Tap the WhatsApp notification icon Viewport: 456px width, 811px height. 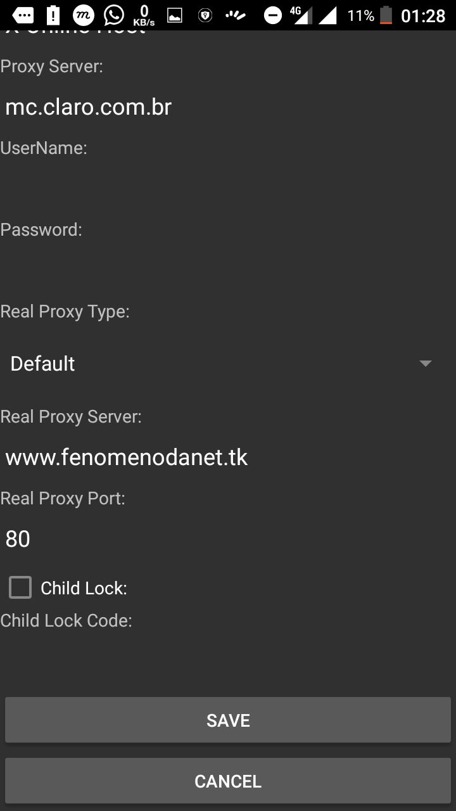pos(114,15)
